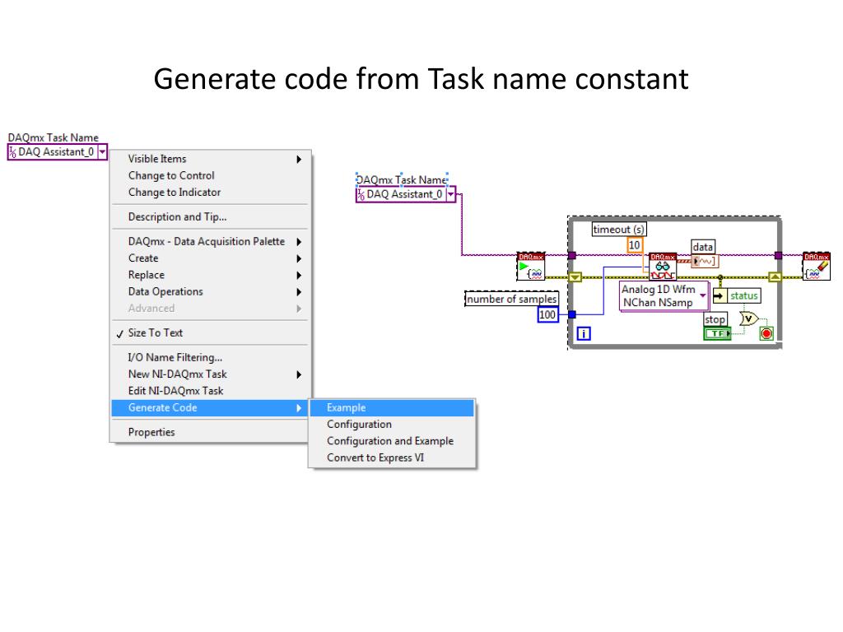Select Convert to Express VI
Screen dimensions: 843x632
tap(375, 458)
